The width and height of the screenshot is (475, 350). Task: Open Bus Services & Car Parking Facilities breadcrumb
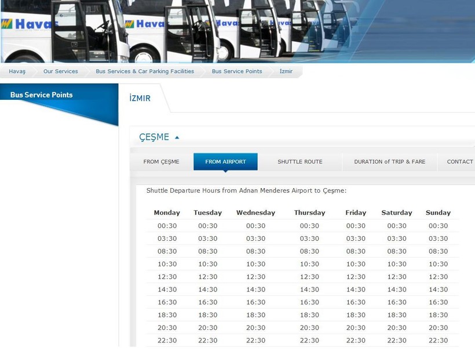click(x=145, y=71)
